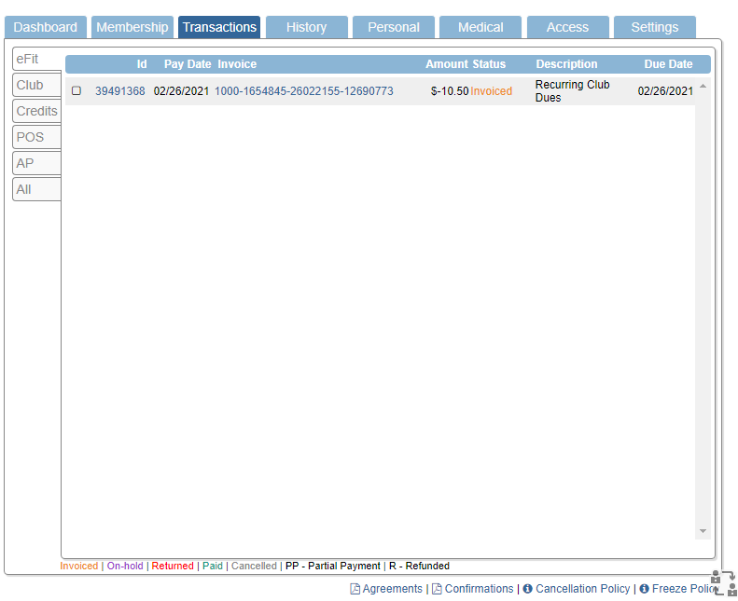Click the Paid legend label
Image resolution: width=738 pixels, height=601 pixels.
coord(213,566)
